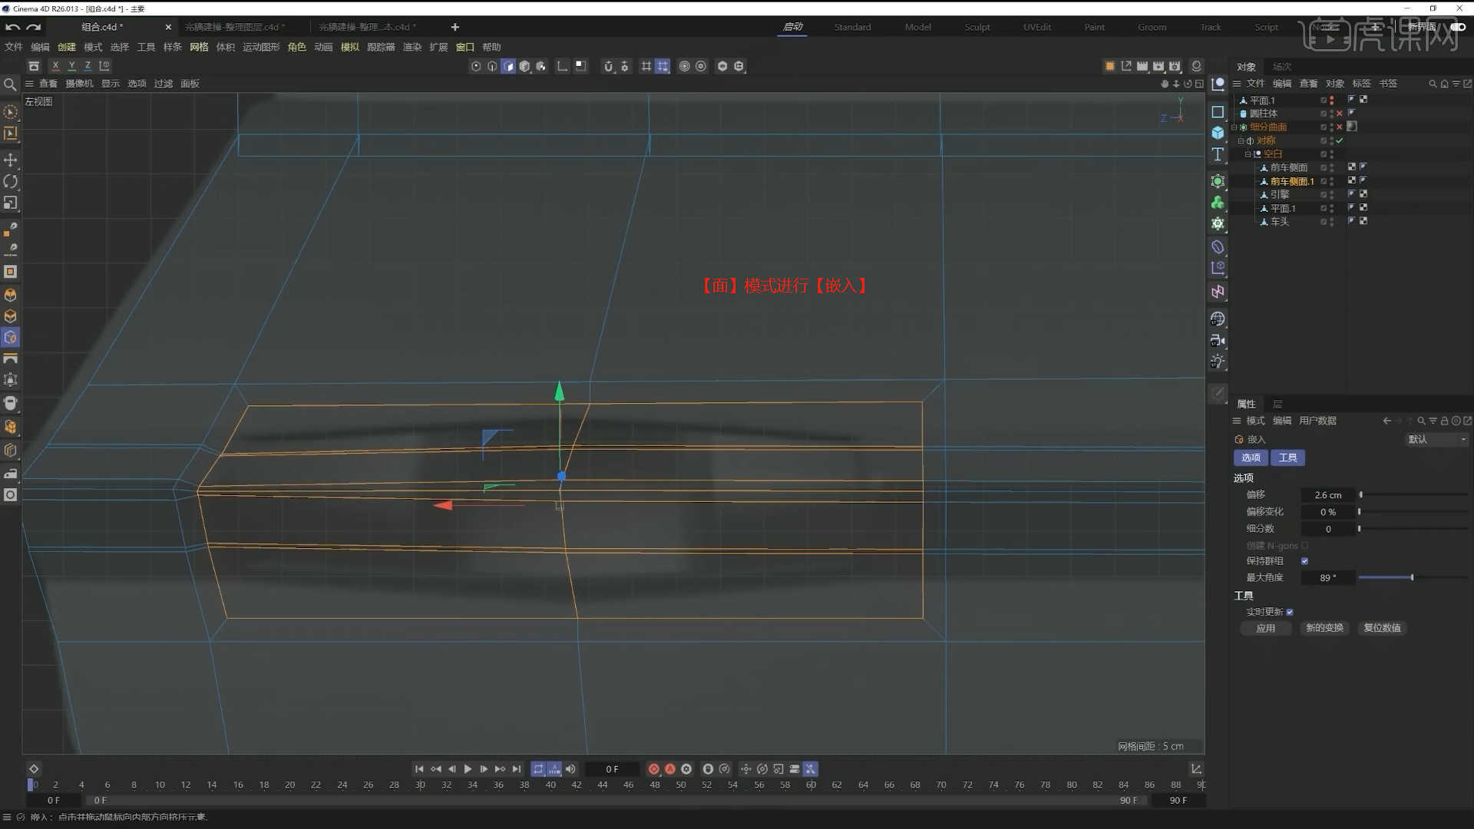Image resolution: width=1474 pixels, height=829 pixels.
Task: Click the render to picture viewer icon
Action: pyautogui.click(x=1158, y=67)
